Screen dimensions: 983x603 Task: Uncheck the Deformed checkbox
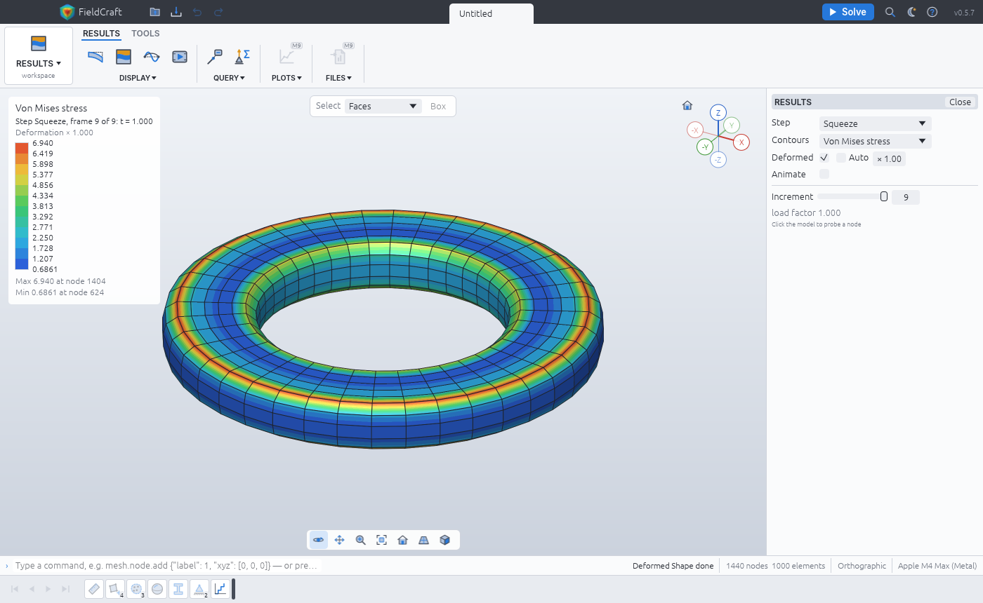(824, 158)
